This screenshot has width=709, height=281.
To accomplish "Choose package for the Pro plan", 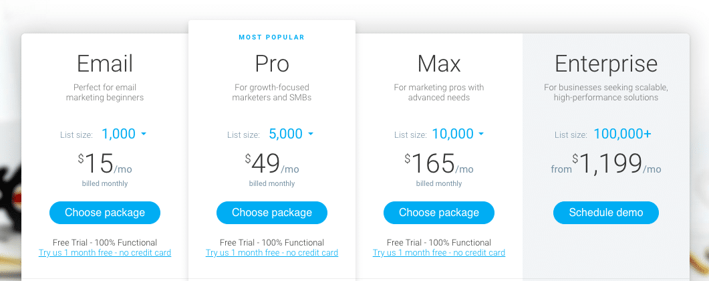I will (x=272, y=213).
